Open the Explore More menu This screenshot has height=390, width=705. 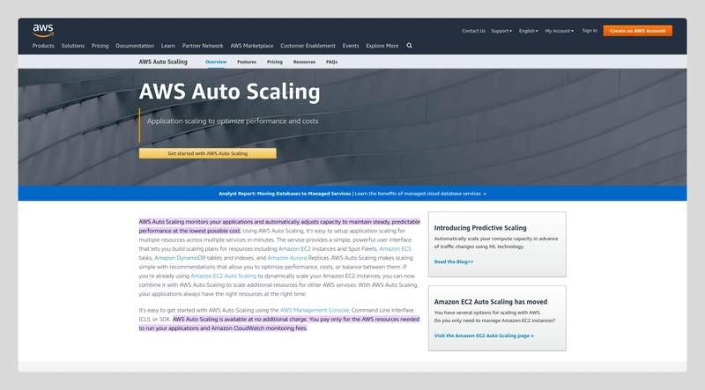[382, 46]
